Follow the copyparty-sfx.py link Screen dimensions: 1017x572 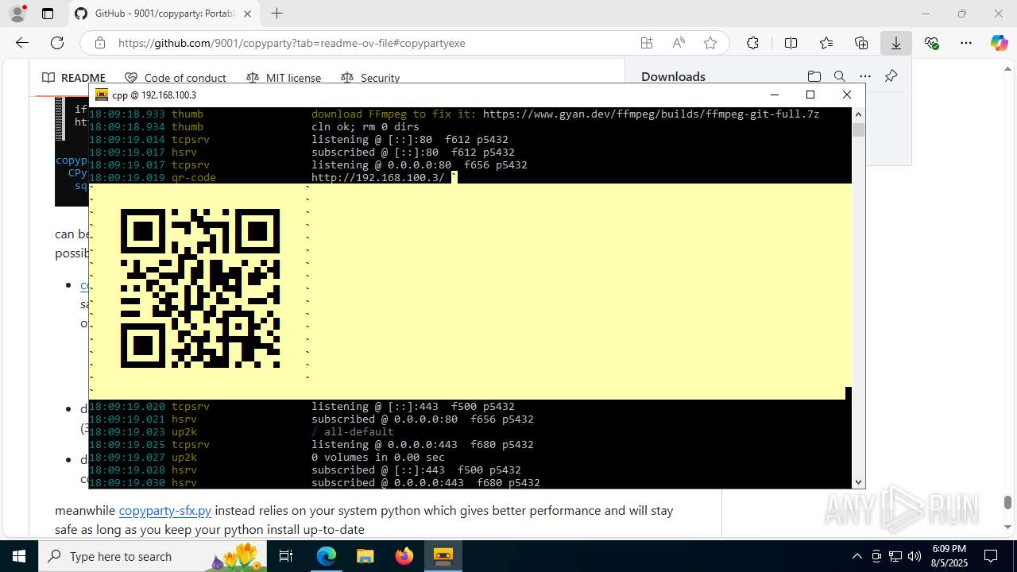point(165,510)
